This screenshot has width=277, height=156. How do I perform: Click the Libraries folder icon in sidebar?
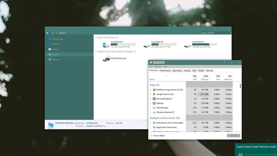50,49
